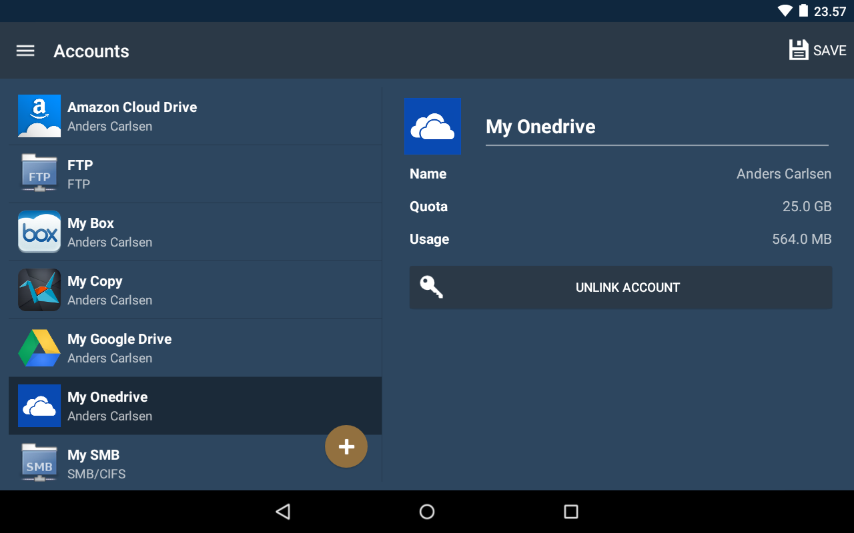Open the hamburger navigation menu

point(25,51)
